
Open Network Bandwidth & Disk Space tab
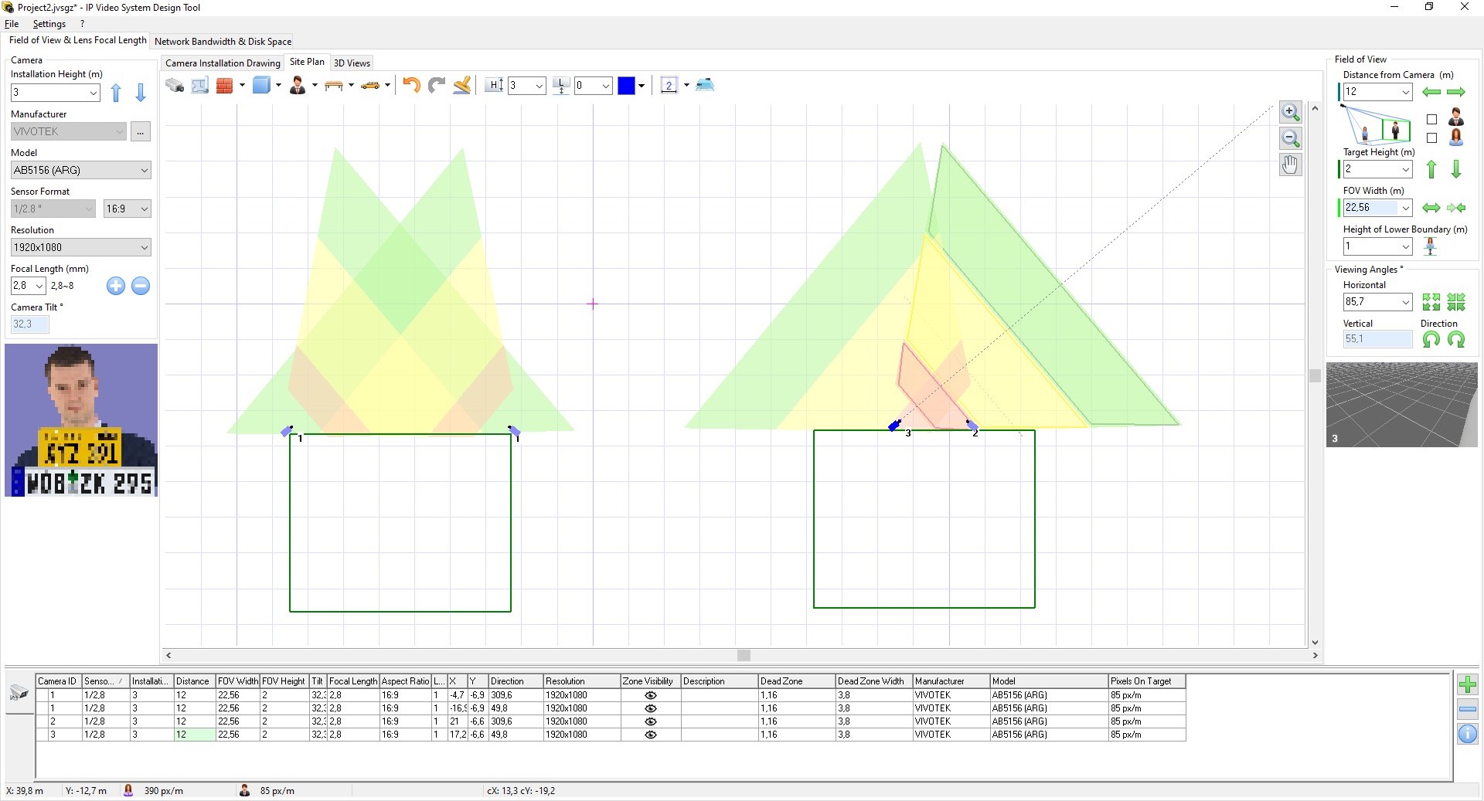pyautogui.click(x=223, y=42)
